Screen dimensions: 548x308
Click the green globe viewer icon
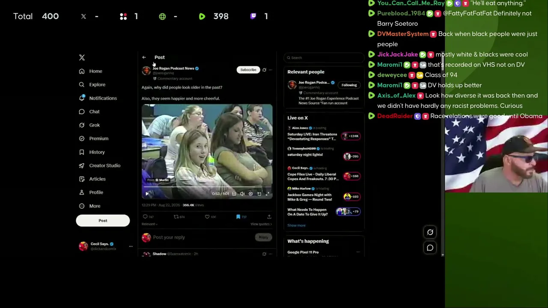(162, 16)
